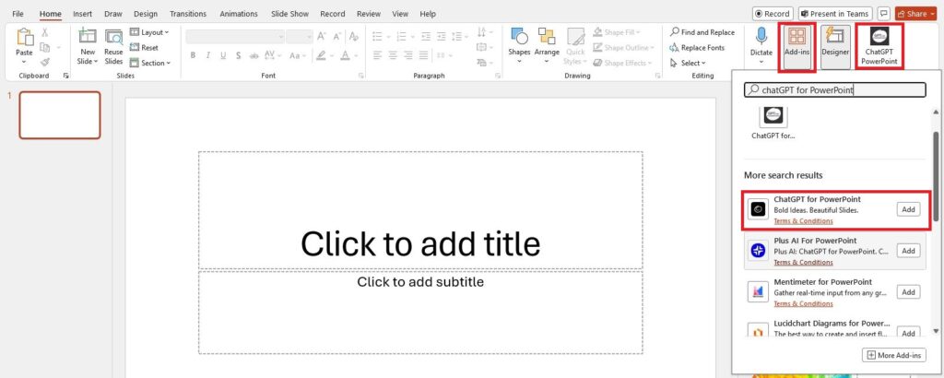Click Replace Fonts

tap(697, 48)
